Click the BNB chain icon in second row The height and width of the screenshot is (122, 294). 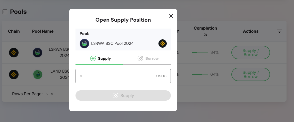click(14, 75)
